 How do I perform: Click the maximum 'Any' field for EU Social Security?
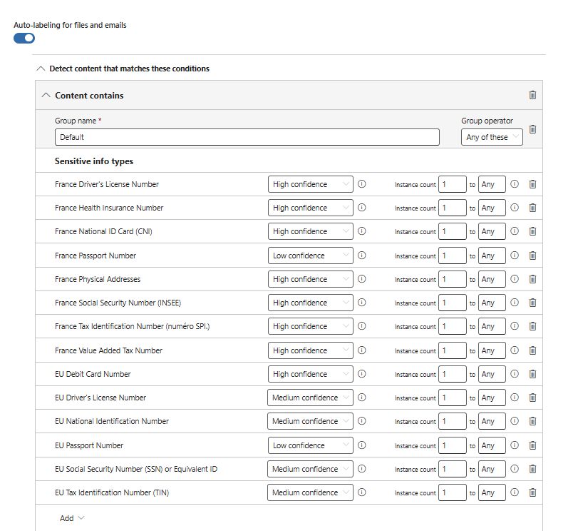click(x=492, y=469)
